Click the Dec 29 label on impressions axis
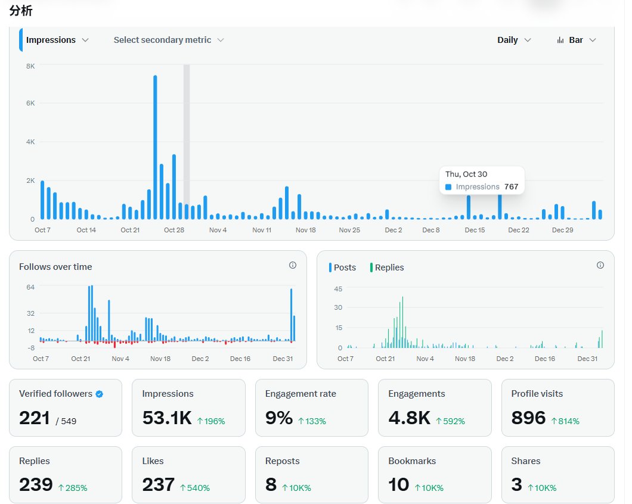Screen dimensions: 632x504 pyautogui.click(x=562, y=230)
